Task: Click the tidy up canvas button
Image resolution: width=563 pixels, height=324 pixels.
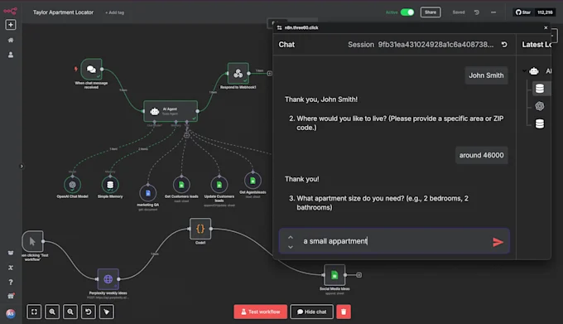Action: tap(107, 312)
